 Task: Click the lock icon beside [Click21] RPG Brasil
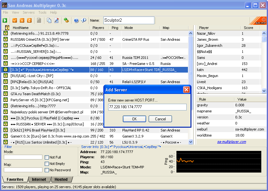[5, 130]
